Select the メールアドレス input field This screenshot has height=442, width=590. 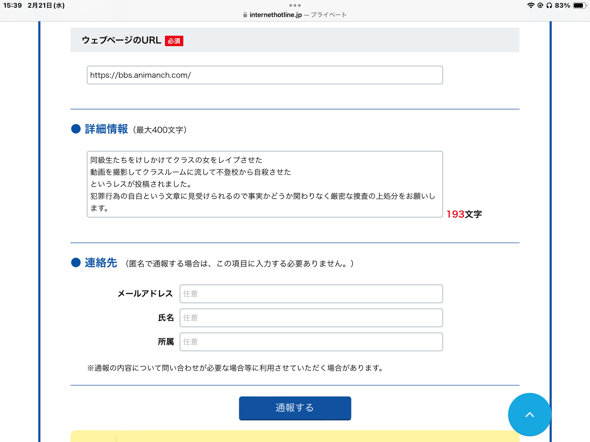pyautogui.click(x=311, y=293)
